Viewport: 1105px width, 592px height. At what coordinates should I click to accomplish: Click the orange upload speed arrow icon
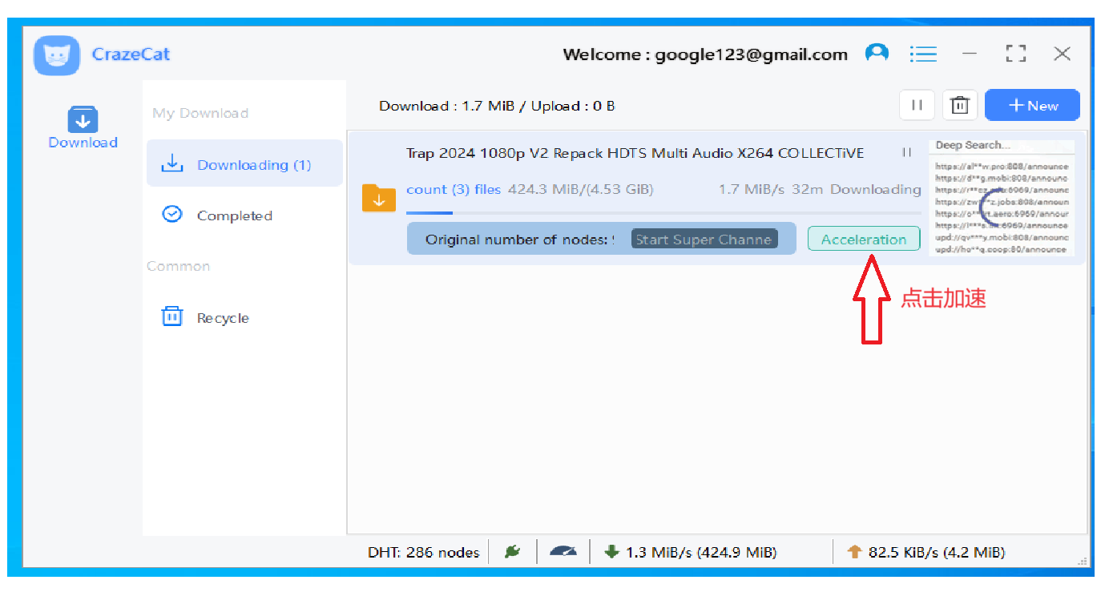pyautogui.click(x=854, y=551)
